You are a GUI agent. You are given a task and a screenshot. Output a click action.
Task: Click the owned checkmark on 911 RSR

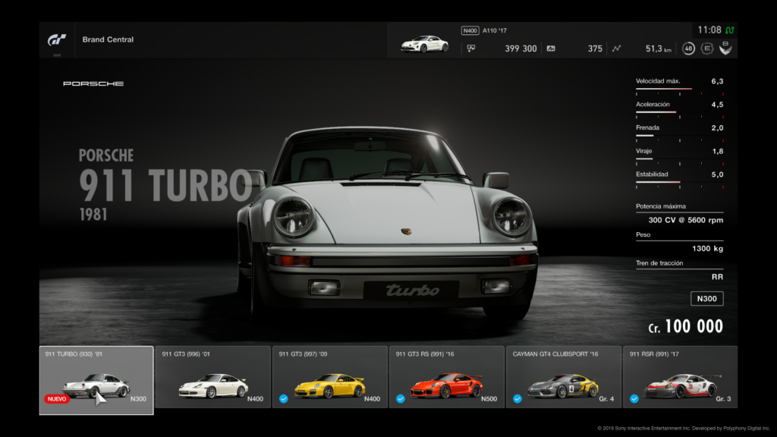coord(634,399)
